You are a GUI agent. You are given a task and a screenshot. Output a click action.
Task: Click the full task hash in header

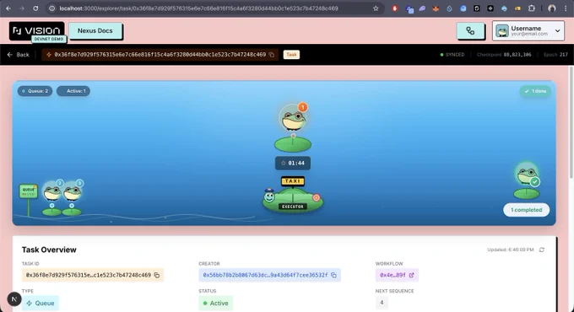160,55
